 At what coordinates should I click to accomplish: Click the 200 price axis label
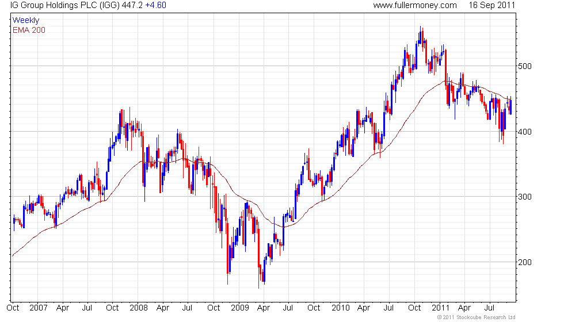524,262
